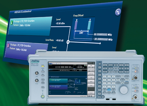Push the SG1 key
Screen dimensions: 147x106
pyautogui.click(x=105, y=68)
